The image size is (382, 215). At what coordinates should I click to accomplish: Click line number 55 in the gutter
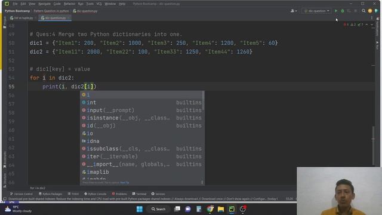tap(11, 87)
